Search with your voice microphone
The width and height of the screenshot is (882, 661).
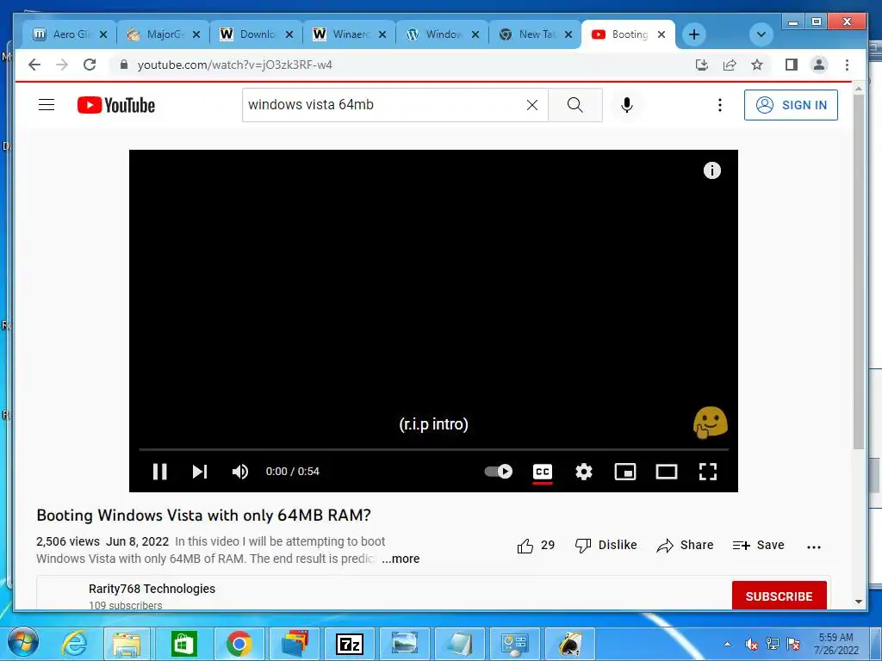click(x=627, y=104)
